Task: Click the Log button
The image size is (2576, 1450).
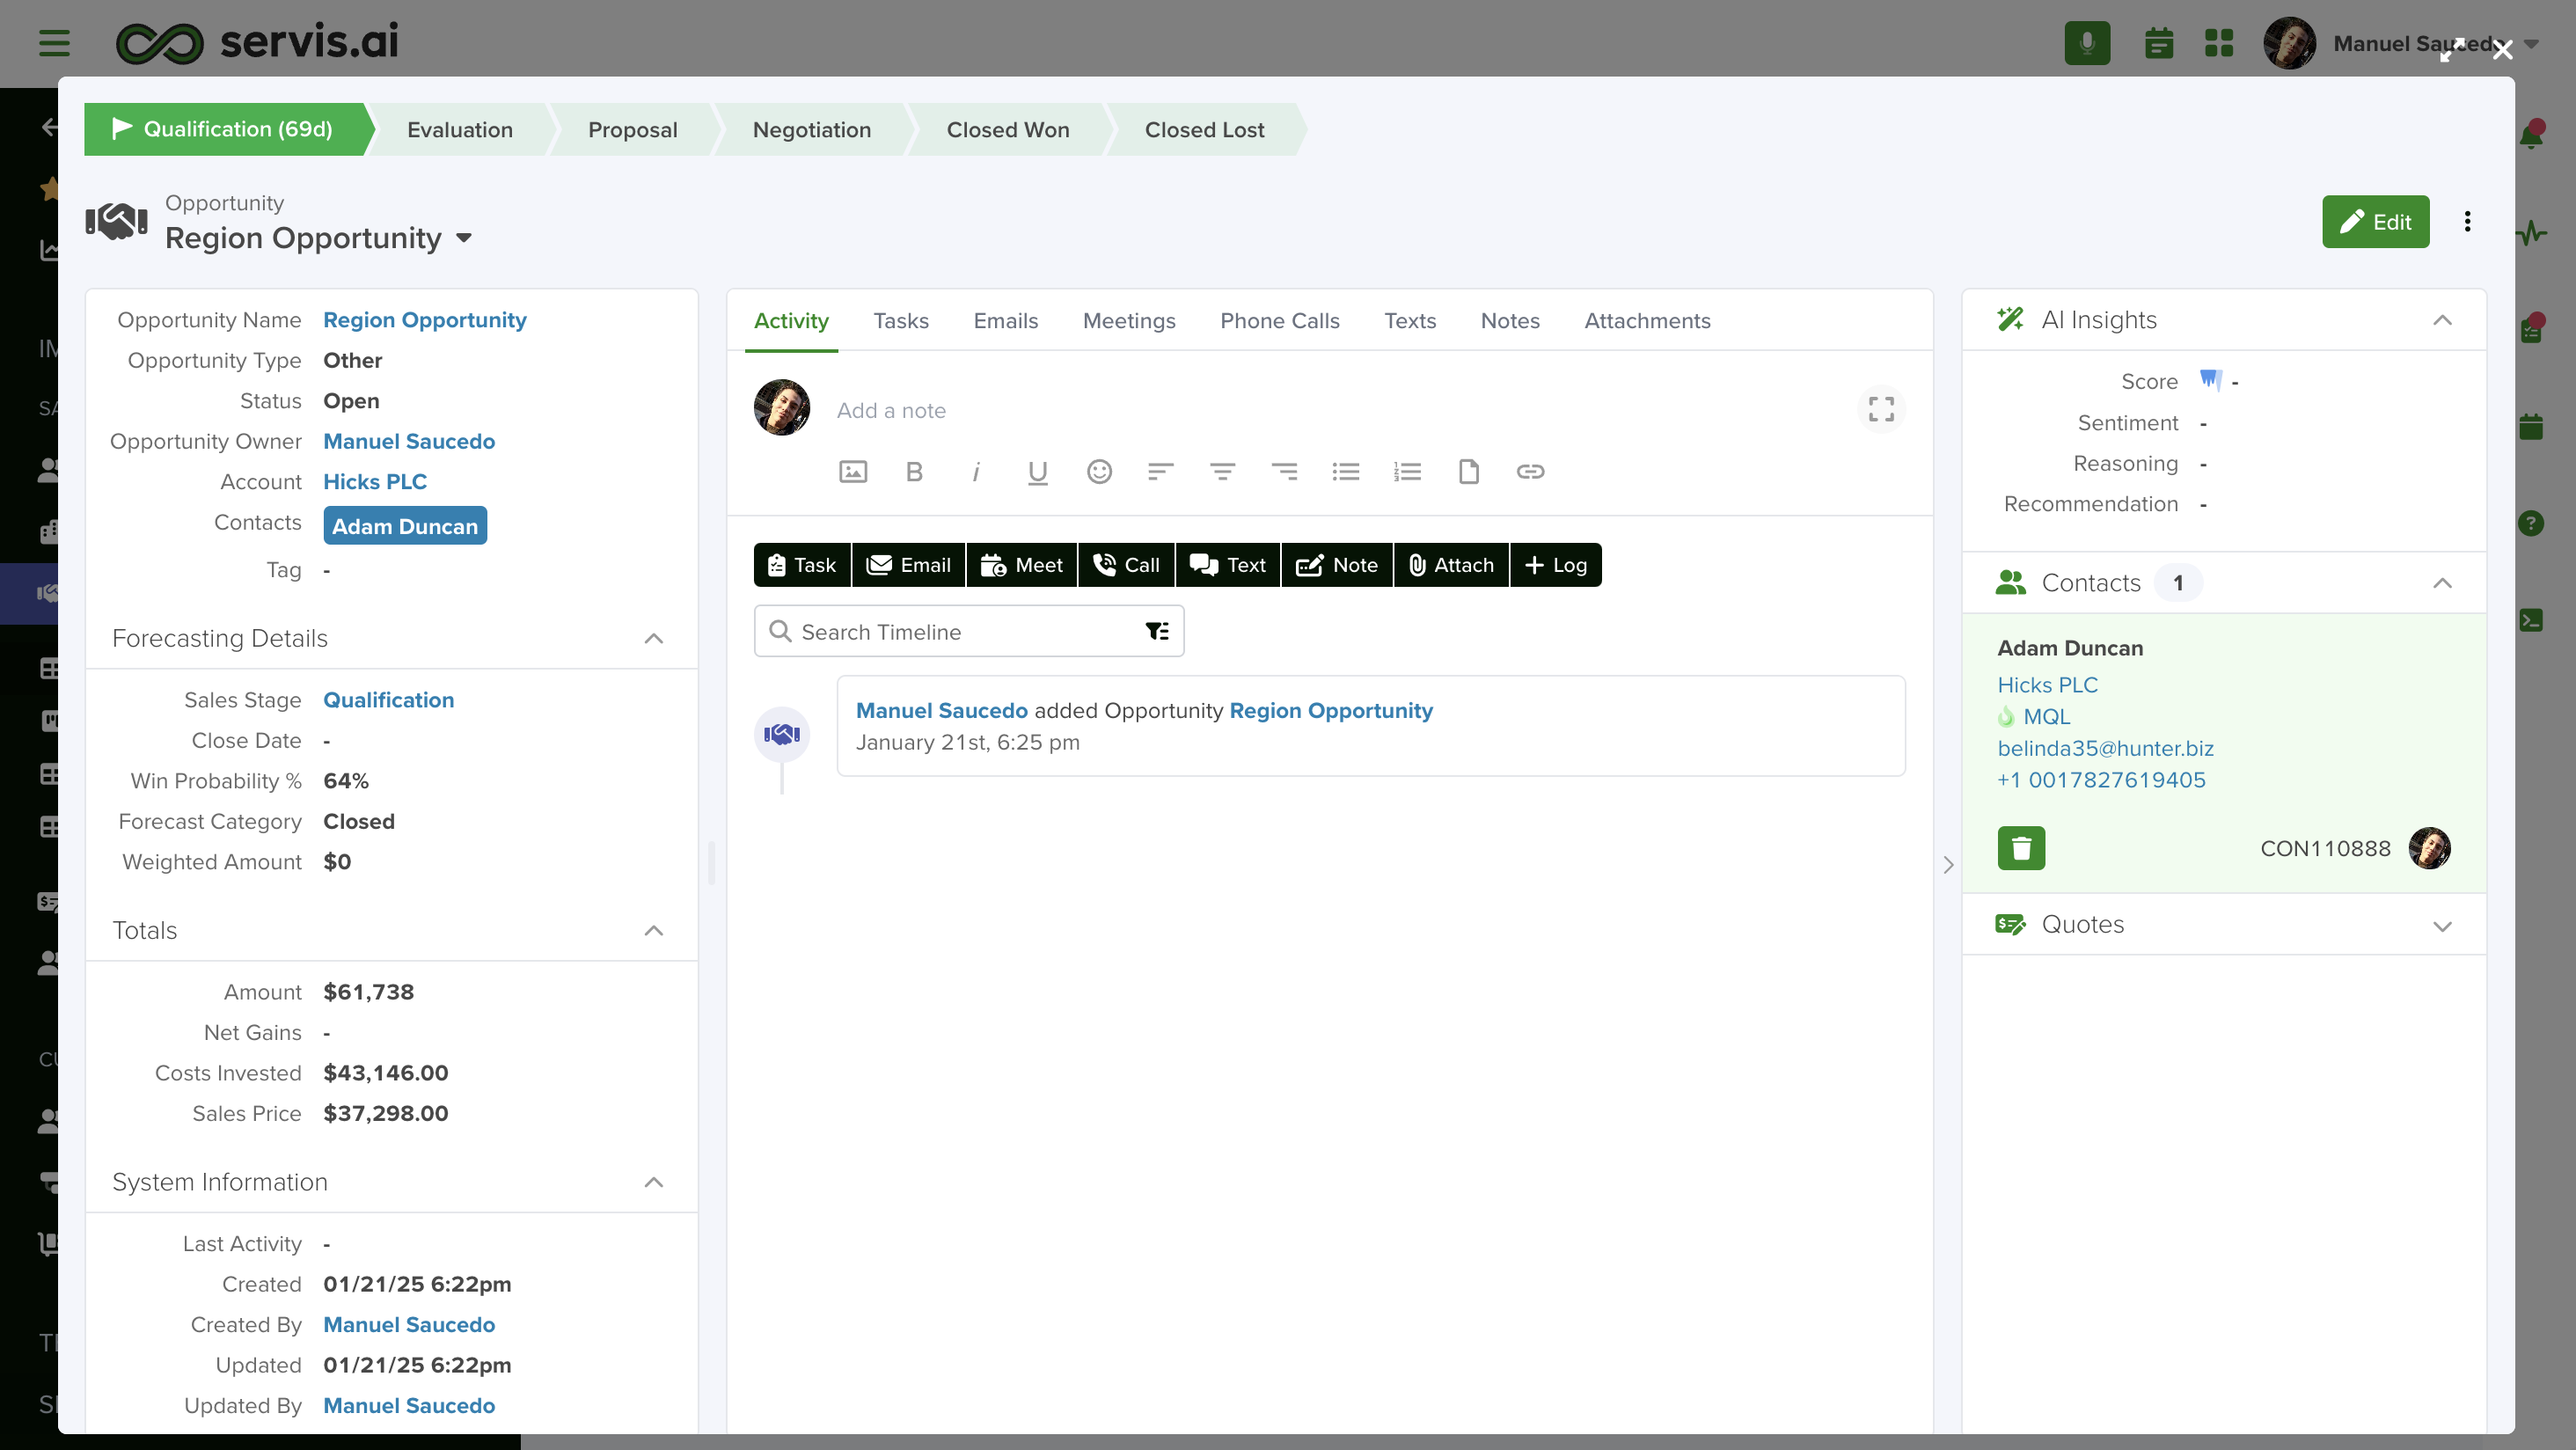Action: point(1555,565)
